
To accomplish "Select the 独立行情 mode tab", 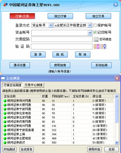I will point(60,16).
